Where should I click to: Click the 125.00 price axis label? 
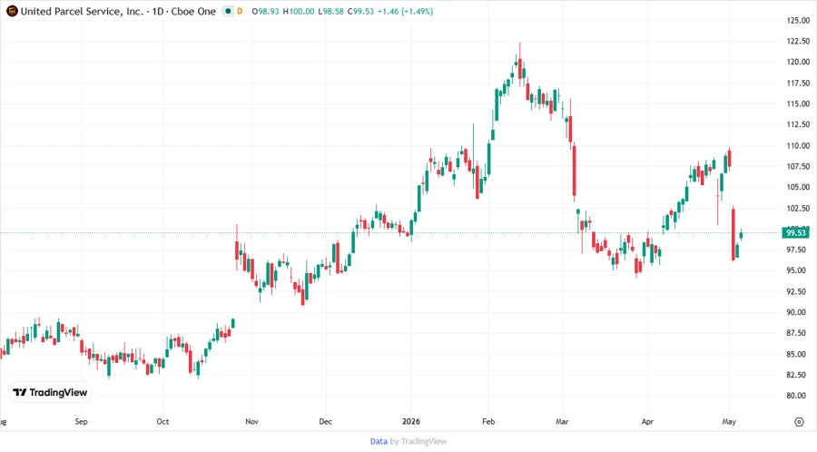(x=798, y=20)
